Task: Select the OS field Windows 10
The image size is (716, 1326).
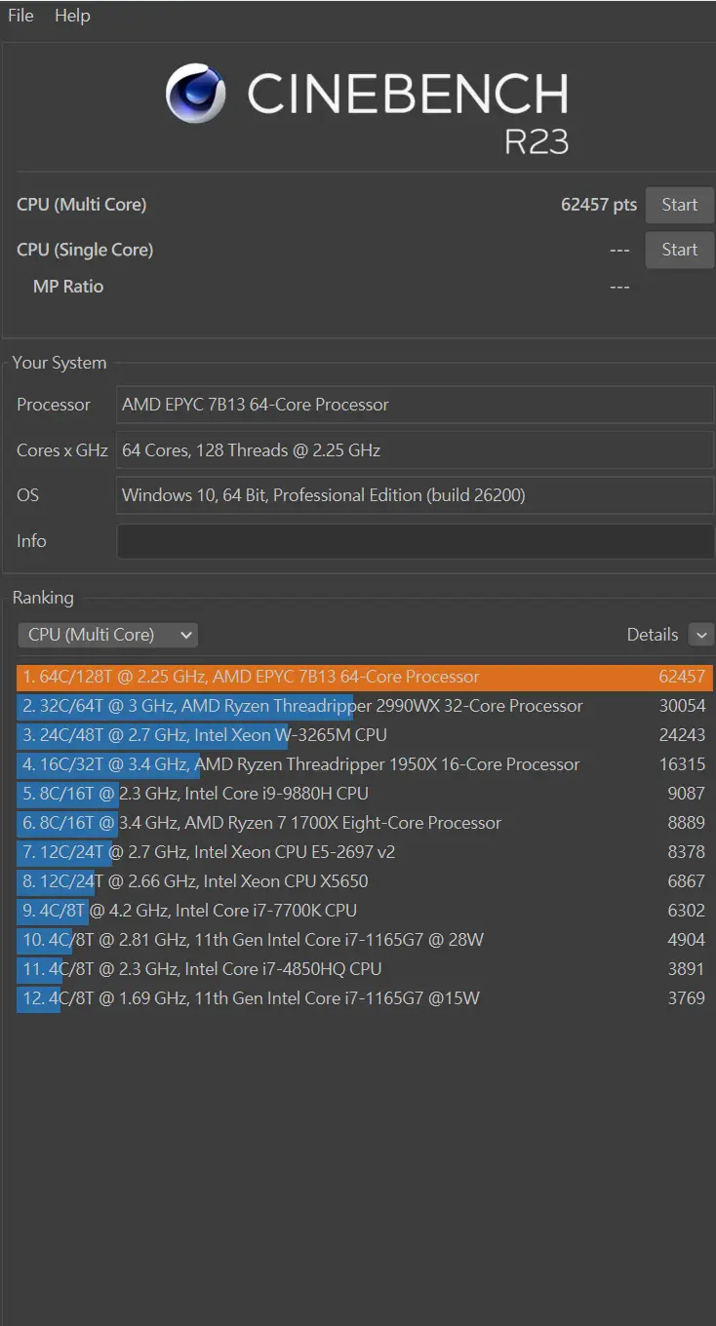Action: coord(415,495)
